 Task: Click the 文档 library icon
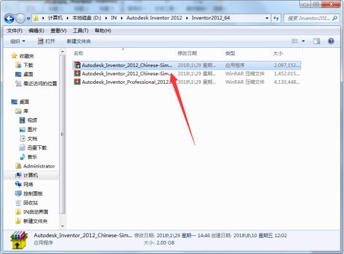22,138
